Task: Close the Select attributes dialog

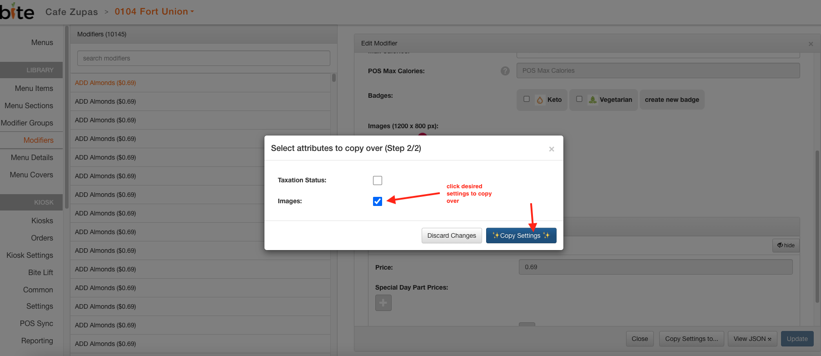Action: coord(551,149)
